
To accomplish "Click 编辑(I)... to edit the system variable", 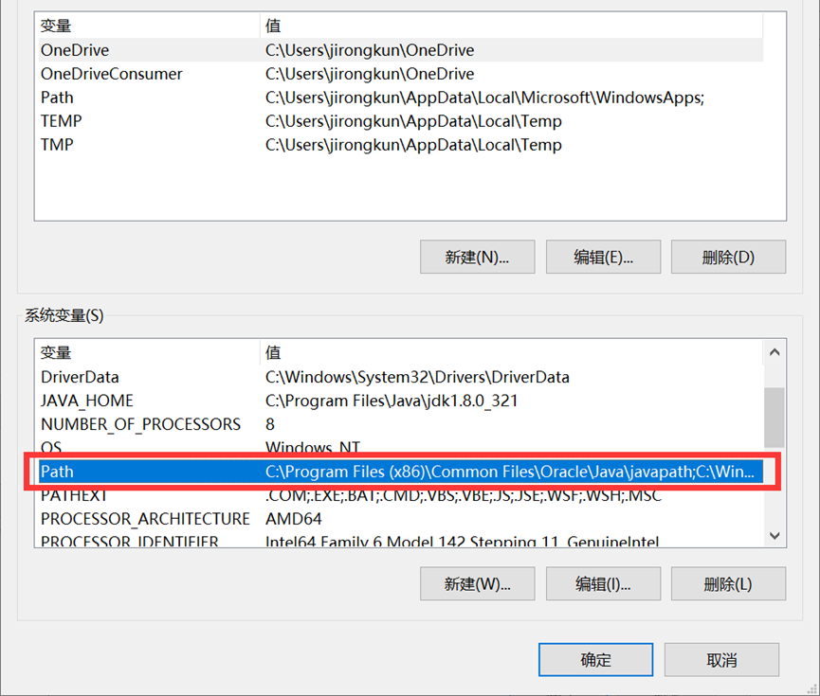I will (603, 583).
